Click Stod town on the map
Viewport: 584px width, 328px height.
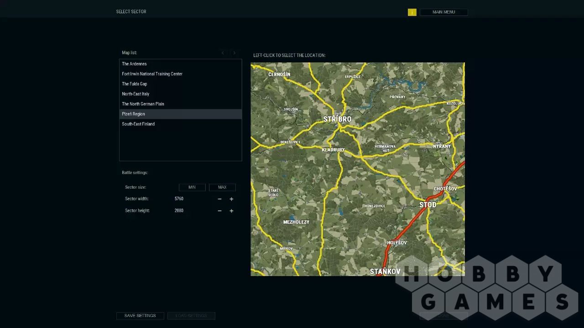[428, 205]
